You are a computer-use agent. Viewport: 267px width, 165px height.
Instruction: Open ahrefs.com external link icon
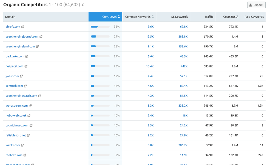click(x=23, y=27)
